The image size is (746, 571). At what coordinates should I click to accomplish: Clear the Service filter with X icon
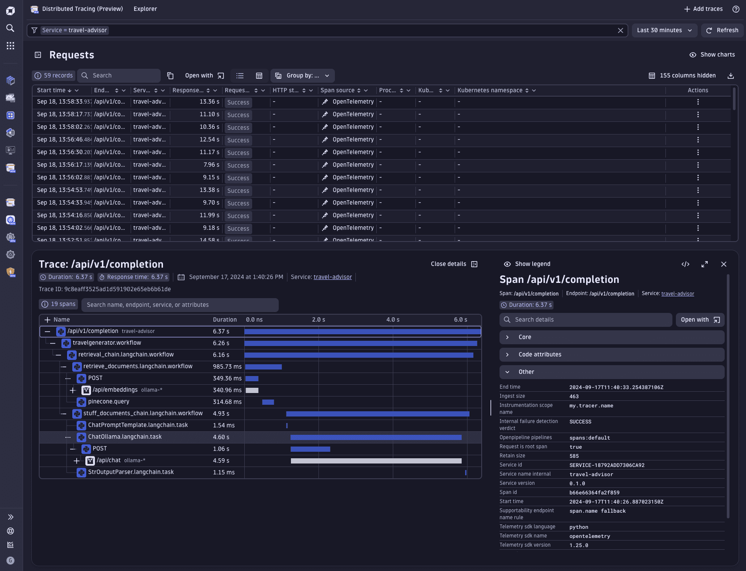pyautogui.click(x=621, y=30)
